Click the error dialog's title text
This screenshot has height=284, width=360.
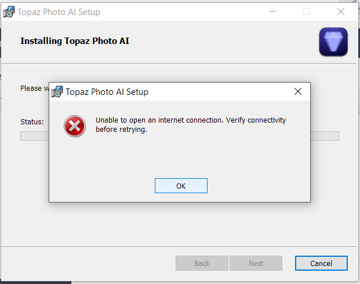point(107,92)
